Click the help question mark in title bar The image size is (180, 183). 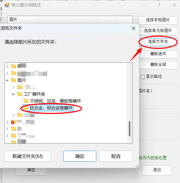pos(159,5)
